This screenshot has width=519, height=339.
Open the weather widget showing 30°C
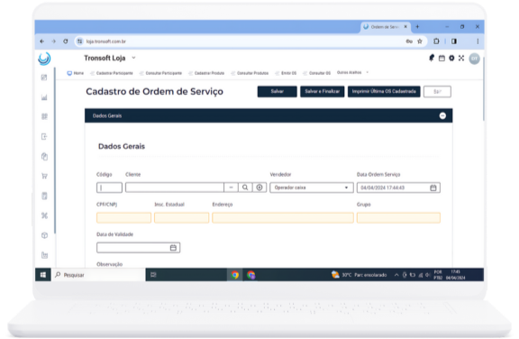(x=360, y=275)
